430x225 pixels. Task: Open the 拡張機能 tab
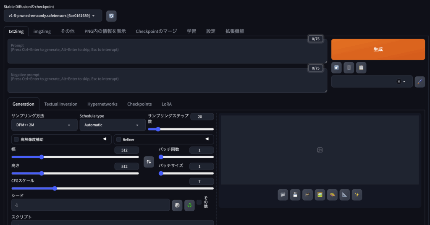coord(235,31)
